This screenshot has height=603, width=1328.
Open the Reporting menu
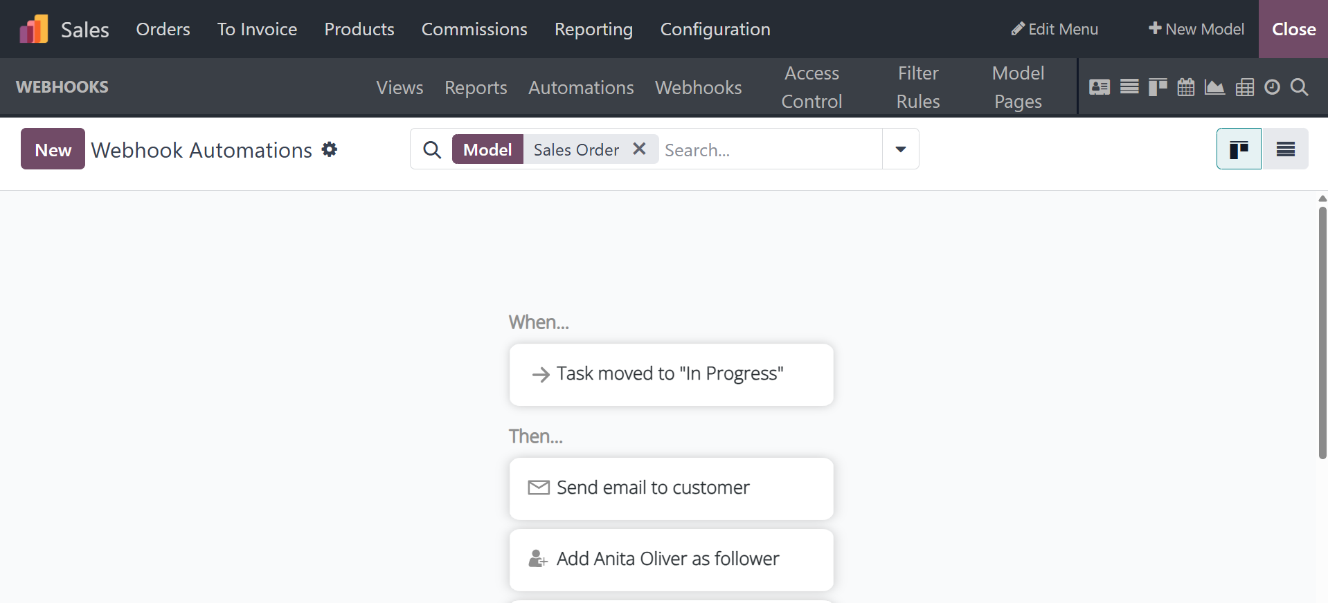(593, 29)
